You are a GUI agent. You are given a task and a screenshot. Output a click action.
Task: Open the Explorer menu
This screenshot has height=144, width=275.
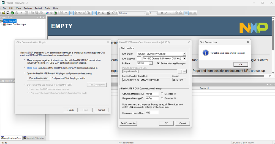pyautogui.click(x=28, y=8)
